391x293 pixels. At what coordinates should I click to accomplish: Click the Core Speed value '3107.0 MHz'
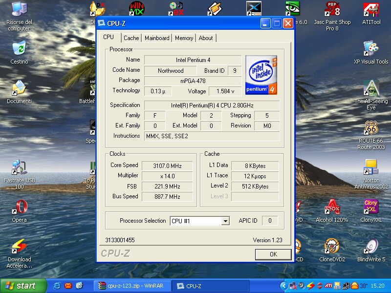click(167, 166)
